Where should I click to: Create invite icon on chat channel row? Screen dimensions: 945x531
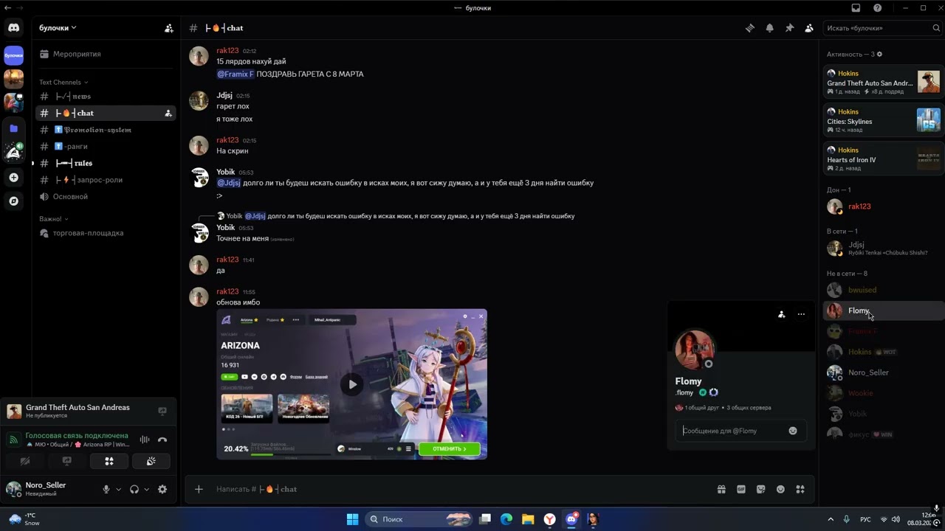tap(168, 113)
